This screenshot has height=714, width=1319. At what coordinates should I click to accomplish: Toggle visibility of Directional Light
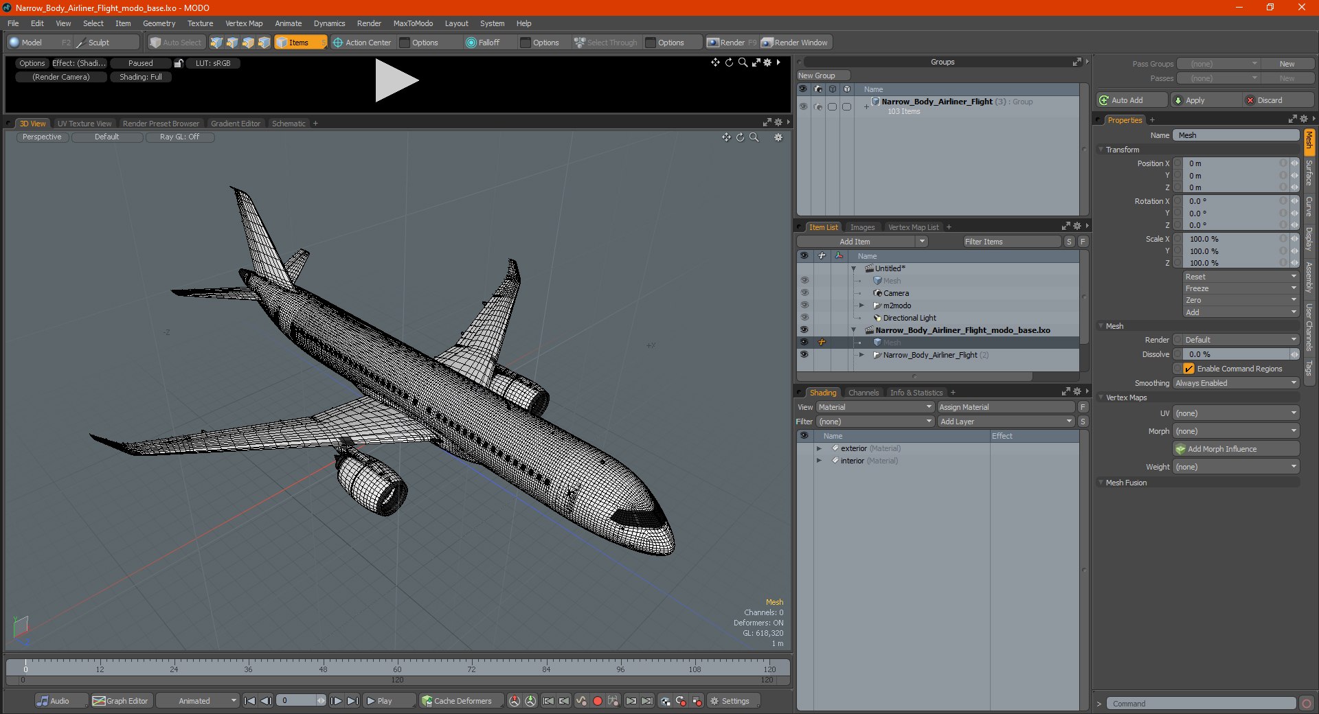[x=804, y=318]
